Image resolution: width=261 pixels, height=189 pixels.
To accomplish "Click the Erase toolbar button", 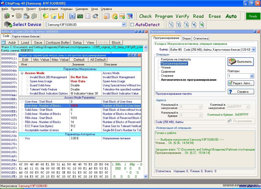I will tap(215, 16).
